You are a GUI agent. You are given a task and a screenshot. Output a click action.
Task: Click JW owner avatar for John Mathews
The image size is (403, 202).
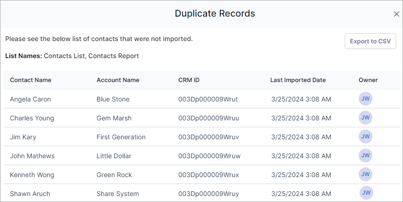pos(366,155)
